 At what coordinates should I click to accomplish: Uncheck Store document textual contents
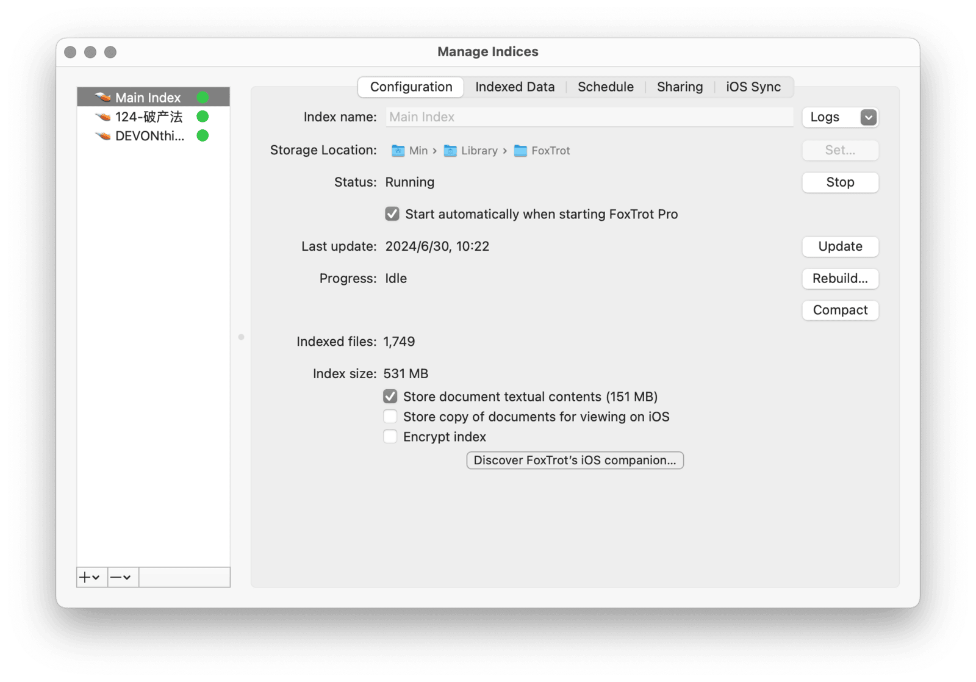390,397
